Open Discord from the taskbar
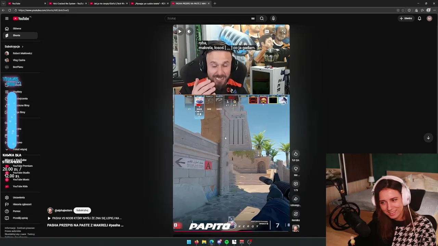The height and width of the screenshot is (246, 438). pos(219,242)
